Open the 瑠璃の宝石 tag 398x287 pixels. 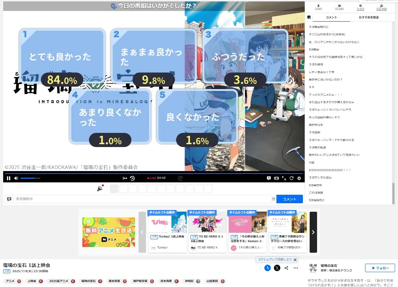(x=88, y=281)
